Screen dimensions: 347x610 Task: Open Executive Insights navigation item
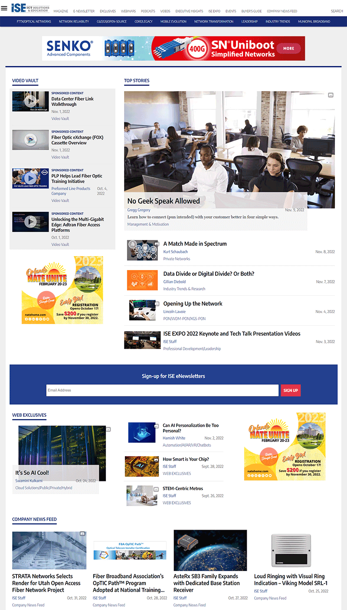(x=189, y=11)
